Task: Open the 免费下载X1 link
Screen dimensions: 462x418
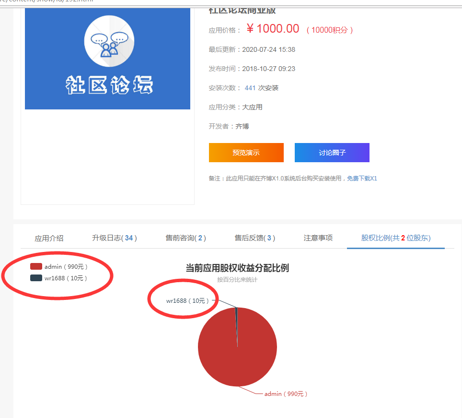Action: point(362,179)
